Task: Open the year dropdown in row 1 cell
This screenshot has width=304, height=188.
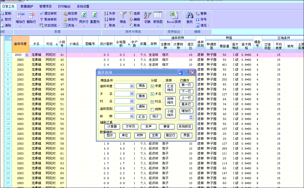Action: (x=27, y=55)
